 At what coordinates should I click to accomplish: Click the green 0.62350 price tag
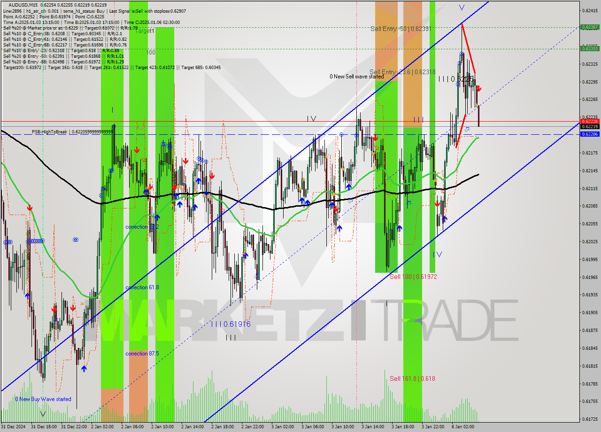[589, 48]
